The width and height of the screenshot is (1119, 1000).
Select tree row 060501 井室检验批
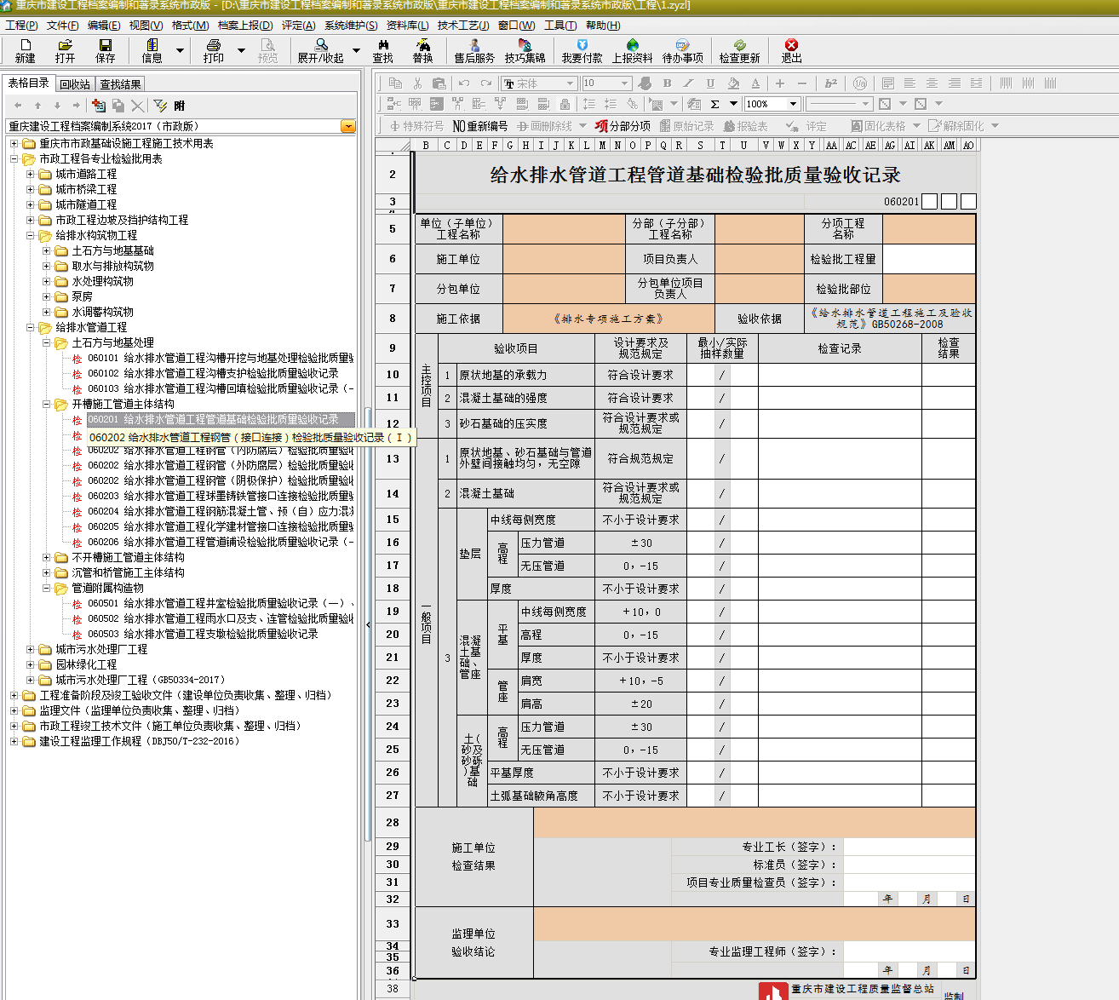click(x=220, y=603)
